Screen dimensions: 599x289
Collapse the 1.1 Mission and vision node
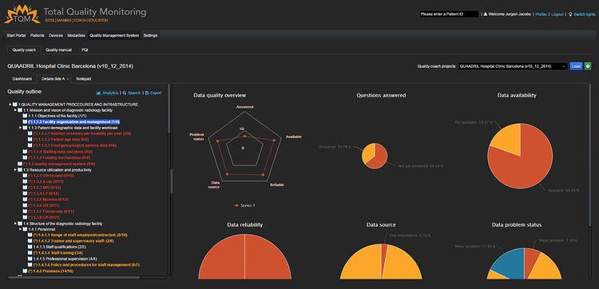coord(15,110)
